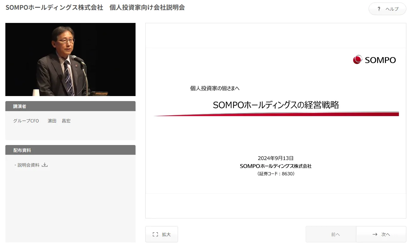
Task: Click the fullscreen bracket icon for 拡大
Action: [155, 234]
